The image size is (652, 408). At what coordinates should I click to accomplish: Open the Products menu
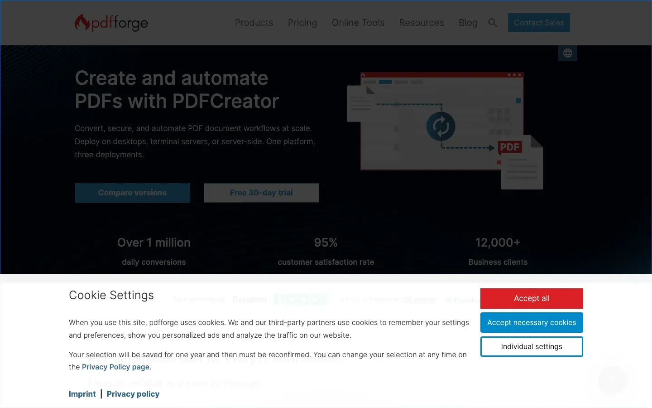coord(254,23)
